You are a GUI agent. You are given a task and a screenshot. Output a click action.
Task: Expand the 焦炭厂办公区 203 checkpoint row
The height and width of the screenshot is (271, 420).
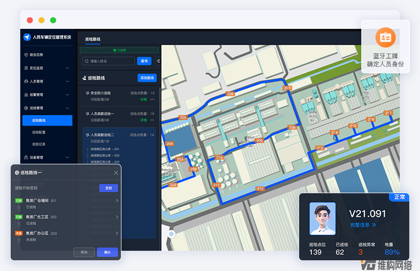pos(117,233)
